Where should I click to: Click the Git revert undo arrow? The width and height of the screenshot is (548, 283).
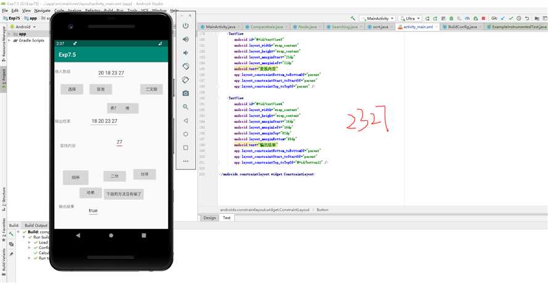coord(526,18)
